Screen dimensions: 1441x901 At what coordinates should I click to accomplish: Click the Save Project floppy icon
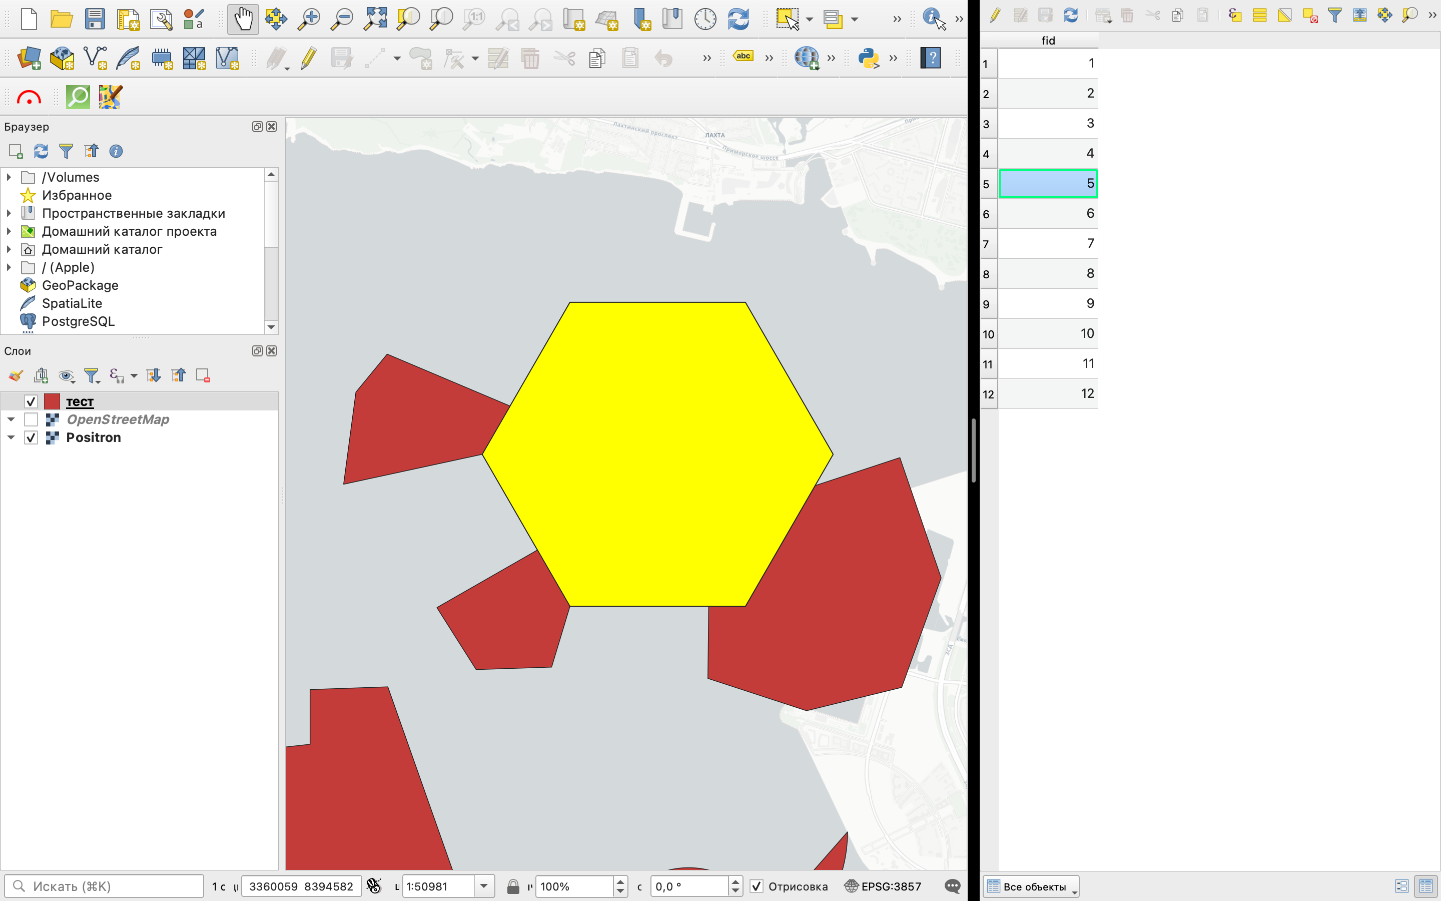(x=95, y=19)
